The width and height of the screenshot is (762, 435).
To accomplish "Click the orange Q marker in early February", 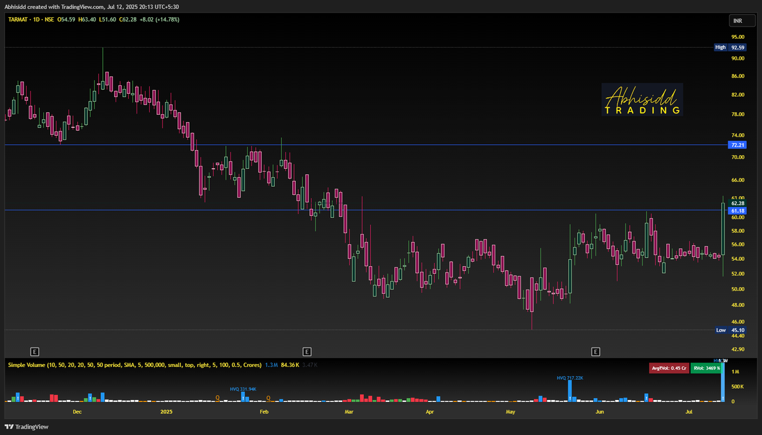I will point(269,398).
